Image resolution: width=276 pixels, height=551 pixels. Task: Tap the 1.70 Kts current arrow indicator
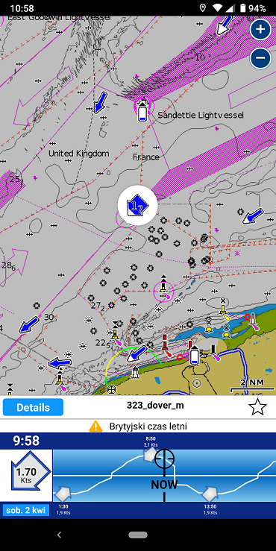pos(26,476)
